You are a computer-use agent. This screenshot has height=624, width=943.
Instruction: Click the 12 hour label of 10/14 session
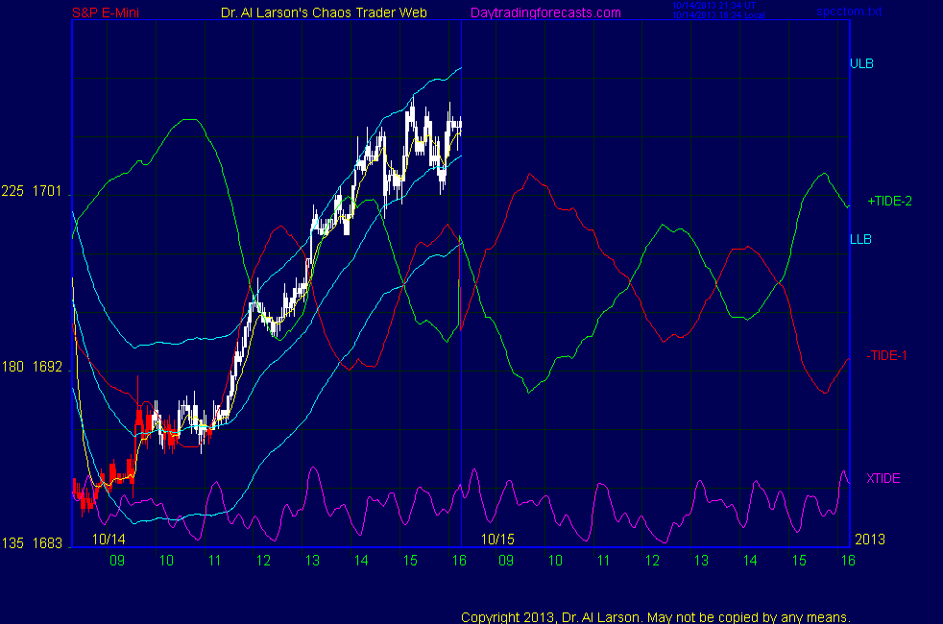click(x=263, y=561)
